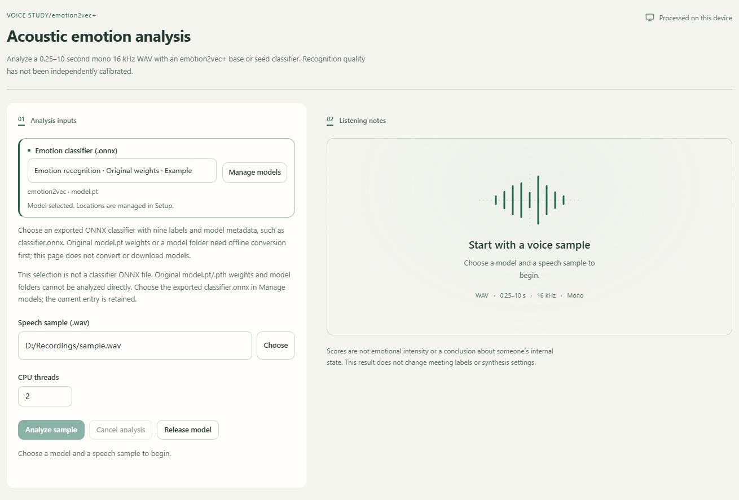The image size is (739, 500).
Task: Select the 01 Analysis inputs section header
Action: click(47, 121)
